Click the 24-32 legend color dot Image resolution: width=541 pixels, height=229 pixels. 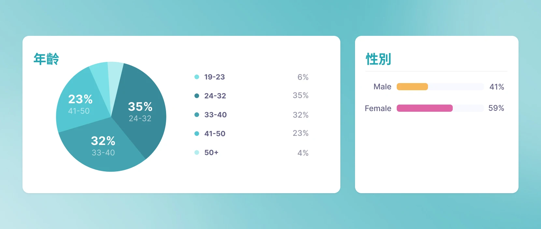197,96
